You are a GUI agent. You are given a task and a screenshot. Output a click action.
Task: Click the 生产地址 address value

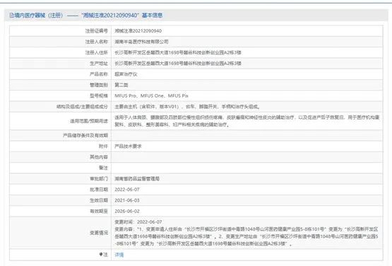pyautogui.click(x=178, y=64)
